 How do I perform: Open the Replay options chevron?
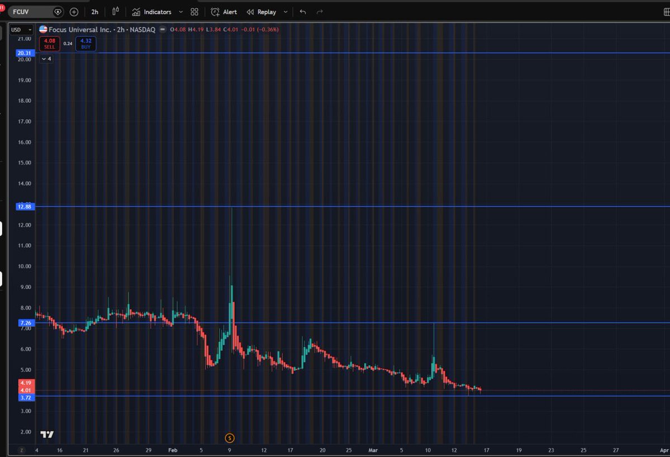coord(285,12)
